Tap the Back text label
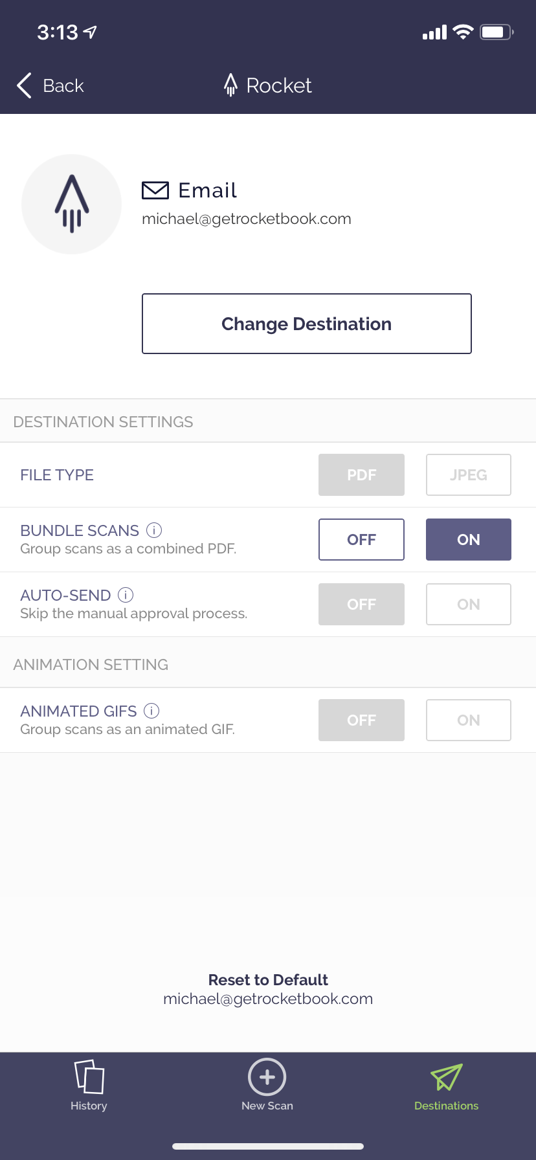The height and width of the screenshot is (1160, 536). (63, 85)
